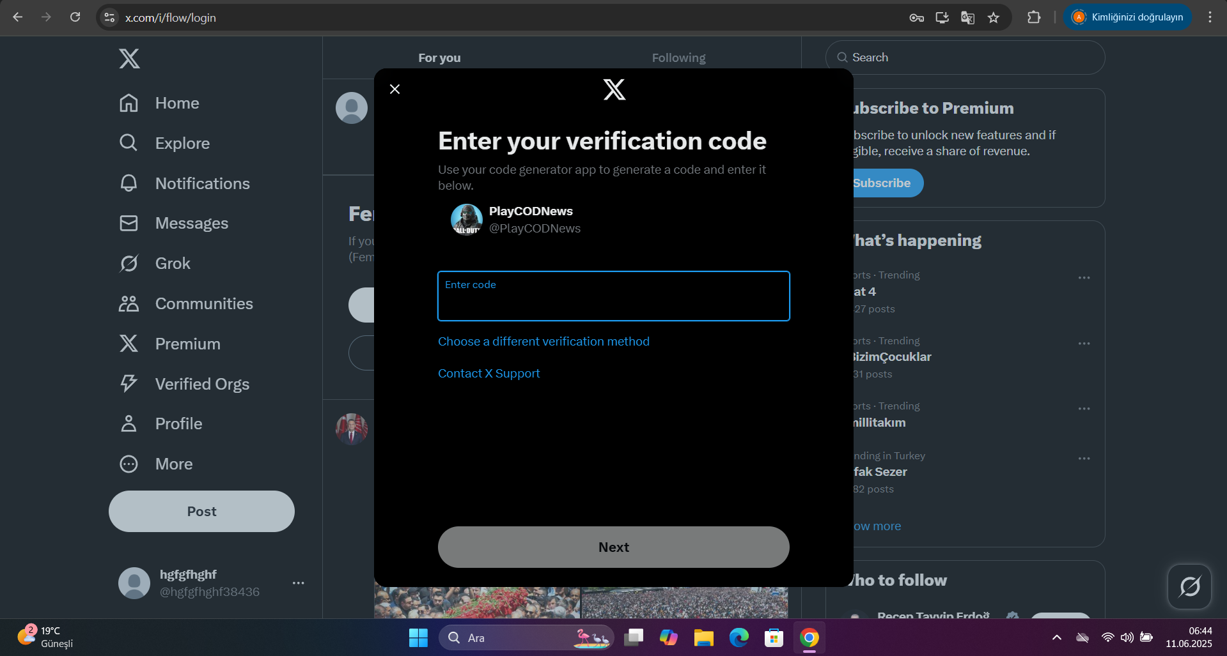Open the Messages envelope icon
This screenshot has width=1227, height=656.
[129, 223]
